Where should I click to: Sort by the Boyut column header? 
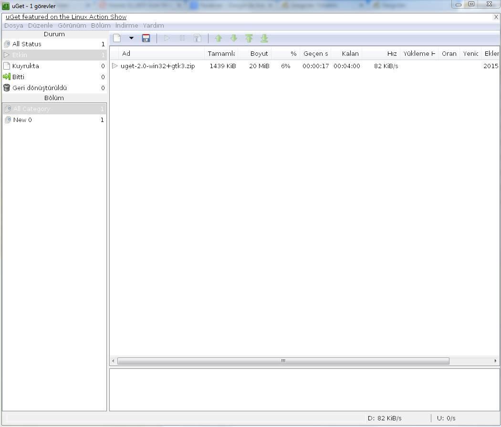(255, 54)
